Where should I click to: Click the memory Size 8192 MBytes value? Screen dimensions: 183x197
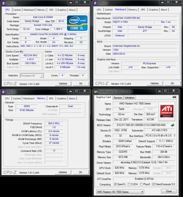[x=27, y=110]
